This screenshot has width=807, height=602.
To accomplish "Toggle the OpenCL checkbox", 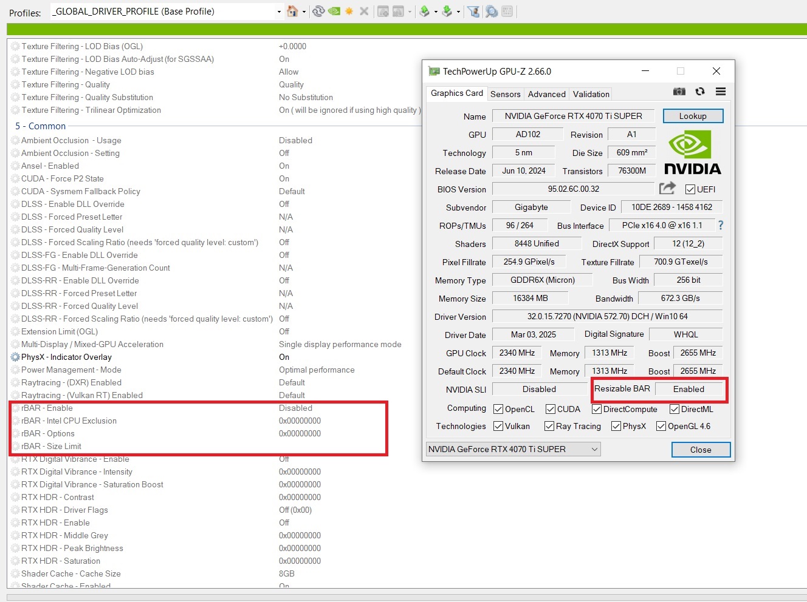I will point(498,409).
